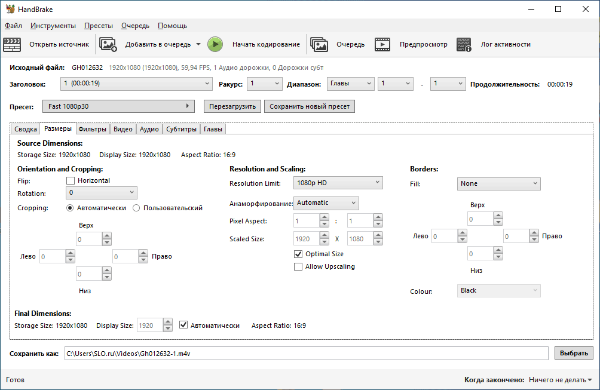This screenshot has width=600, height=390.
Task: Open the Пресет Fast 1080p30 selector
Action: pyautogui.click(x=118, y=106)
